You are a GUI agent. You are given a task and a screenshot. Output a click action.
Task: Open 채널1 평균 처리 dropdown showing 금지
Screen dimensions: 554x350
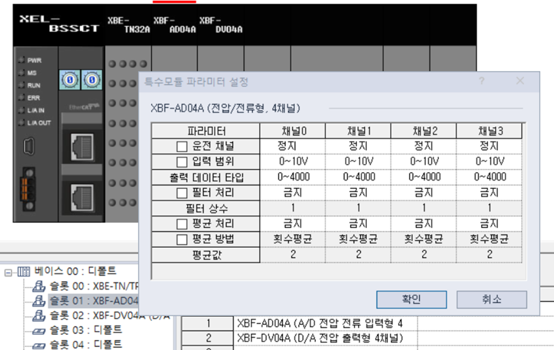click(x=358, y=224)
